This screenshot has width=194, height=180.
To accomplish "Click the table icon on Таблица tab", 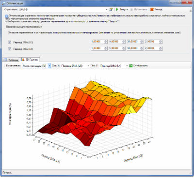I will coord(6,60).
